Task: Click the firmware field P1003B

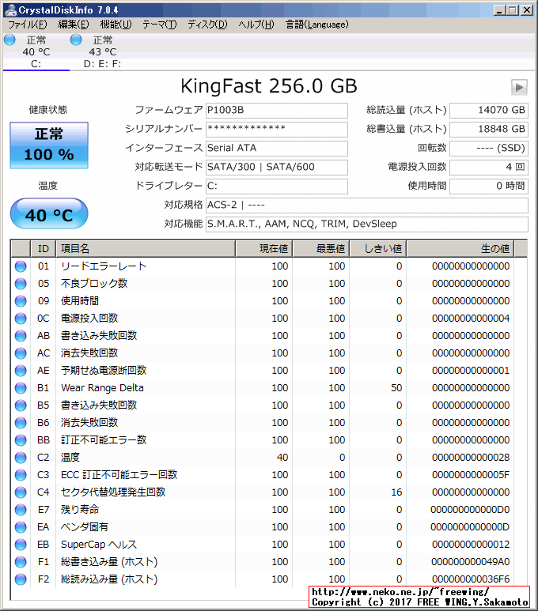Action: (x=277, y=111)
